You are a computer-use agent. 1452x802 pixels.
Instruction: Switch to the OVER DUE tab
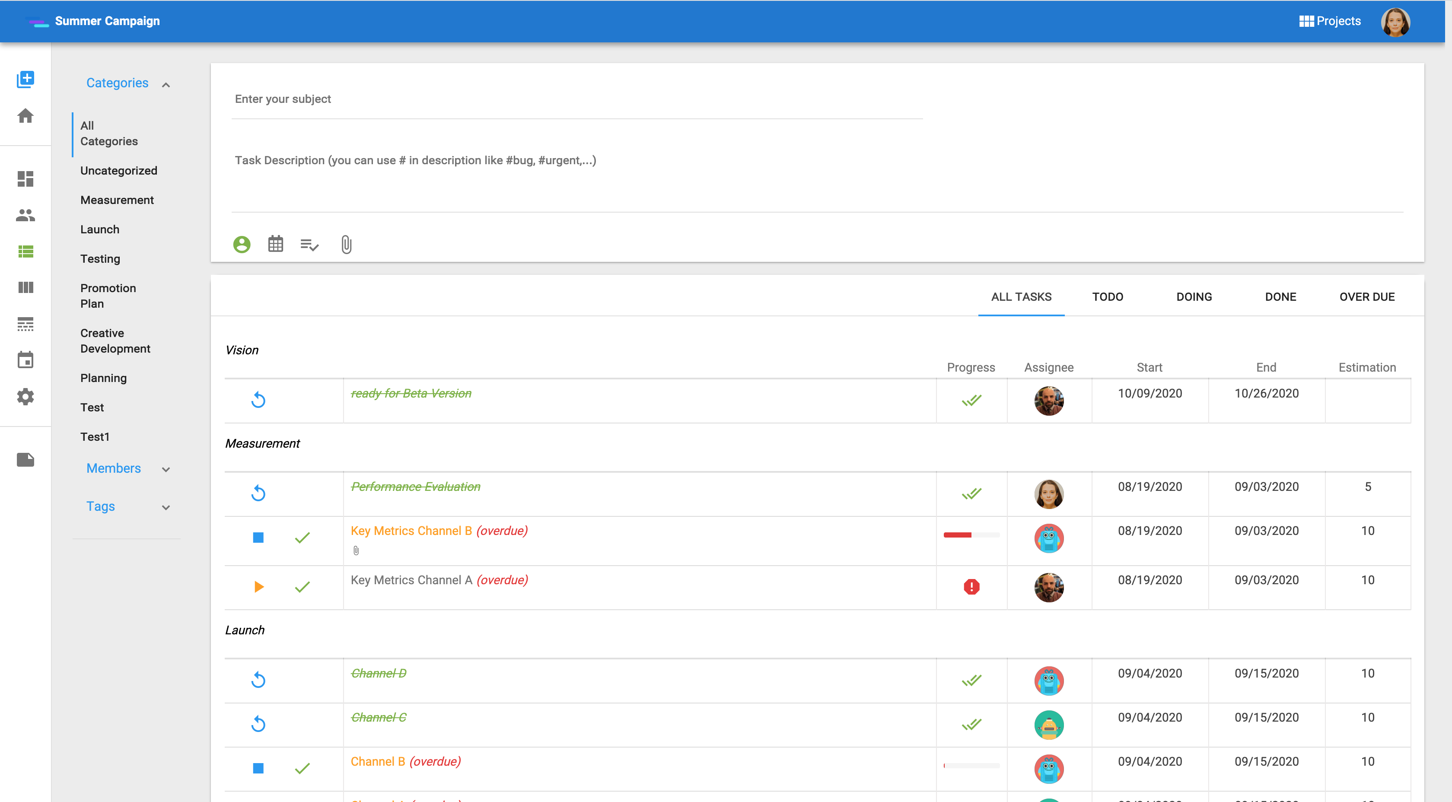pos(1366,297)
